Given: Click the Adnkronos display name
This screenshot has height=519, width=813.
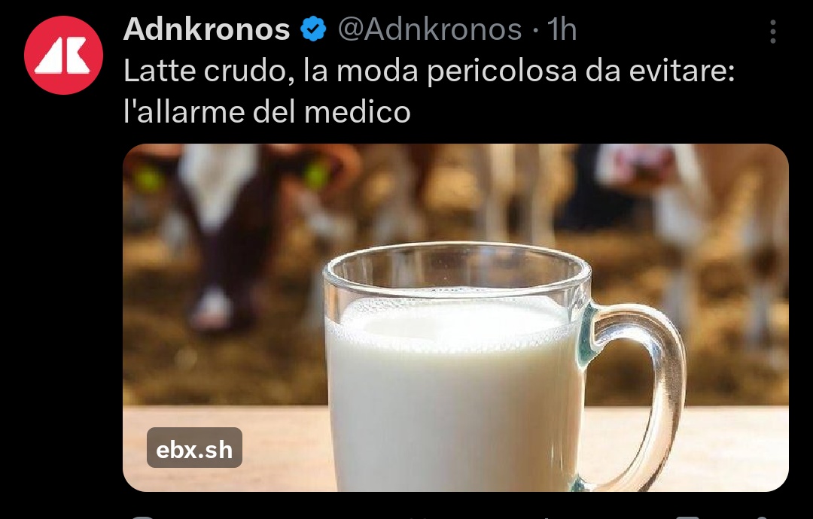Looking at the screenshot, I should [x=206, y=29].
